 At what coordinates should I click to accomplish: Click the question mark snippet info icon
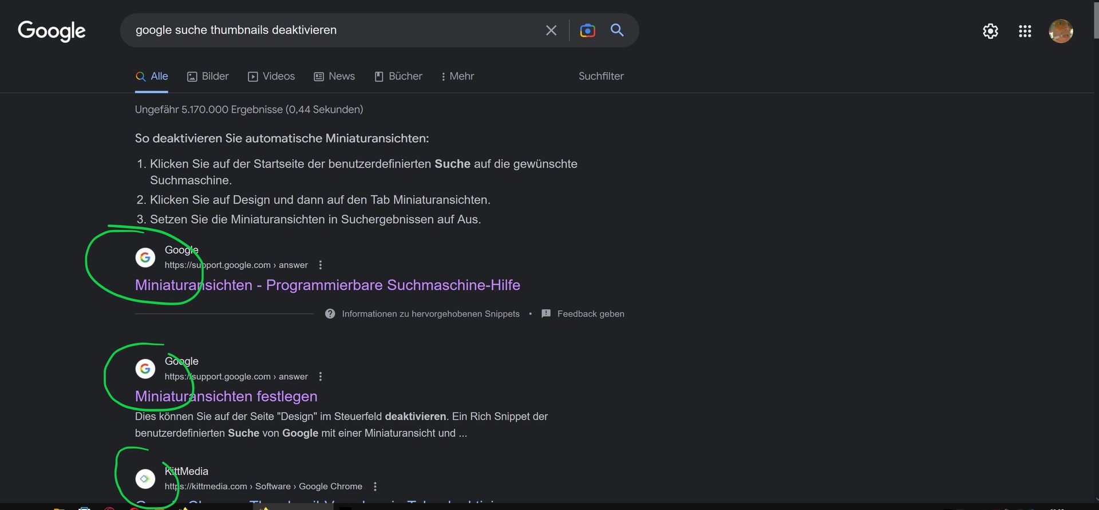[x=330, y=314]
